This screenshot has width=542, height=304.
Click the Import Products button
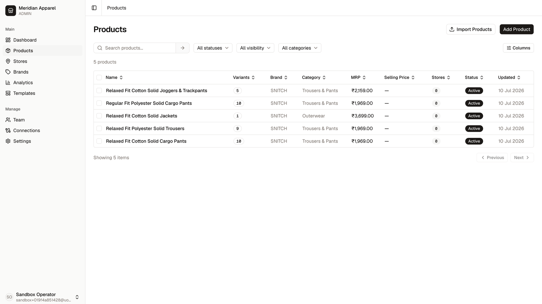pyautogui.click(x=471, y=29)
